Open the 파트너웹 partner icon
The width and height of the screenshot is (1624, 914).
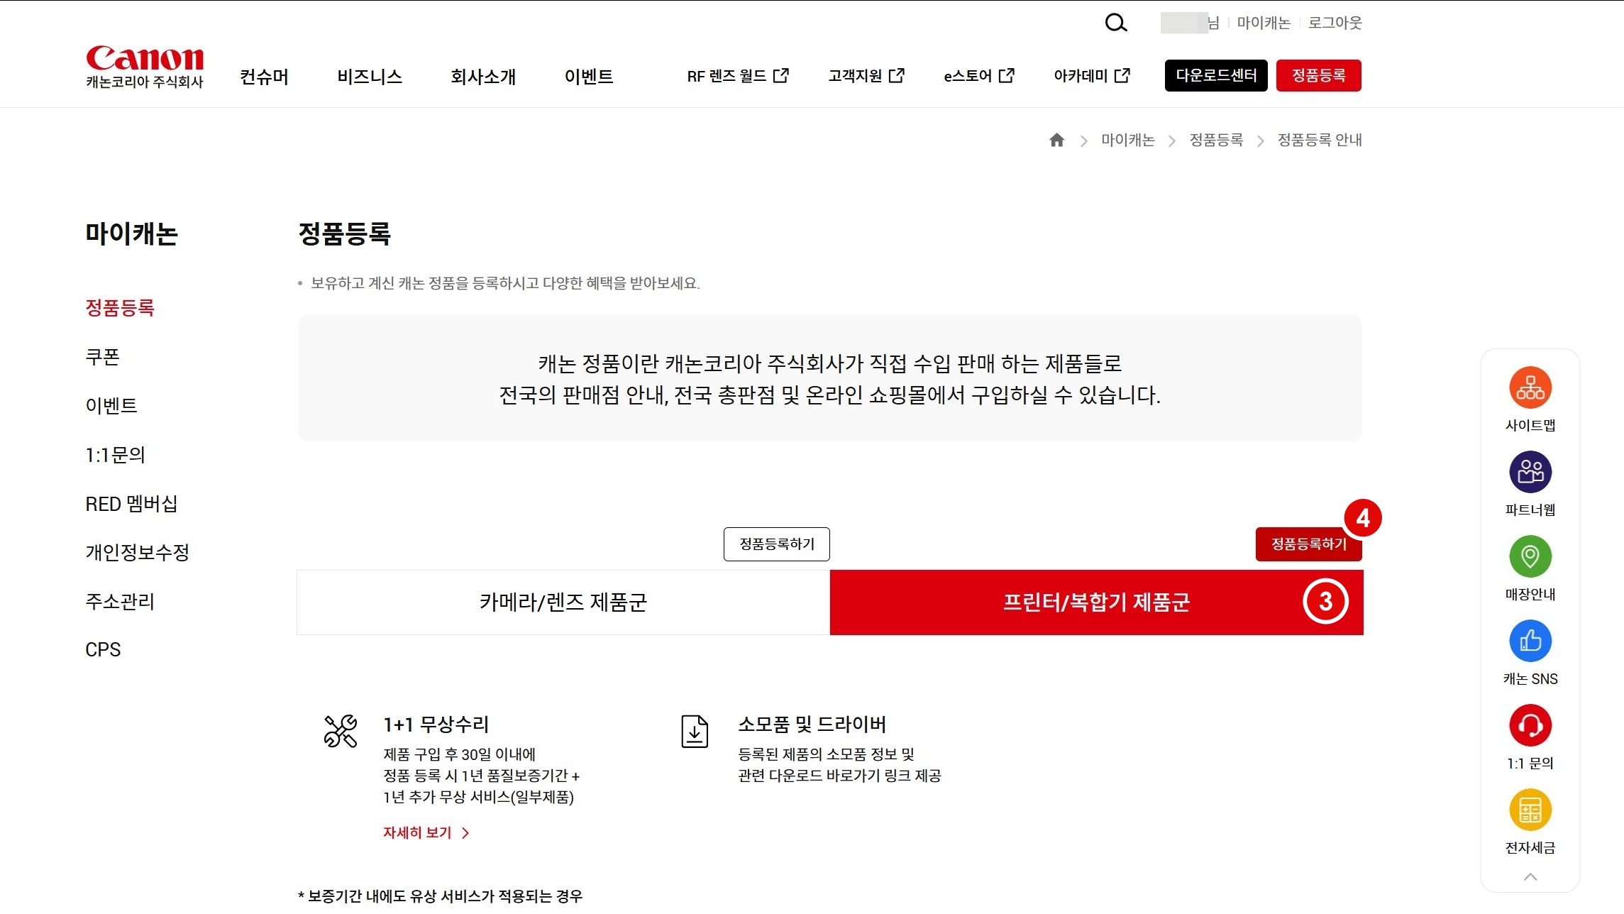click(x=1530, y=471)
